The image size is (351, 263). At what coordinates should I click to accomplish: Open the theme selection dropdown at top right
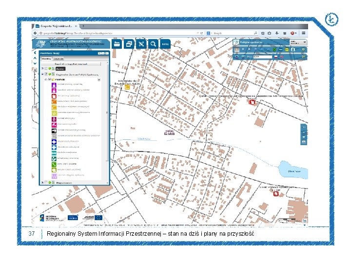[x=298, y=42]
